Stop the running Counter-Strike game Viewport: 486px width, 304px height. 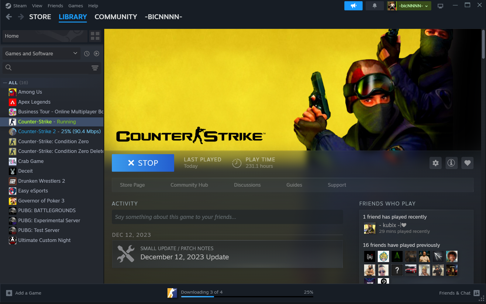click(143, 163)
